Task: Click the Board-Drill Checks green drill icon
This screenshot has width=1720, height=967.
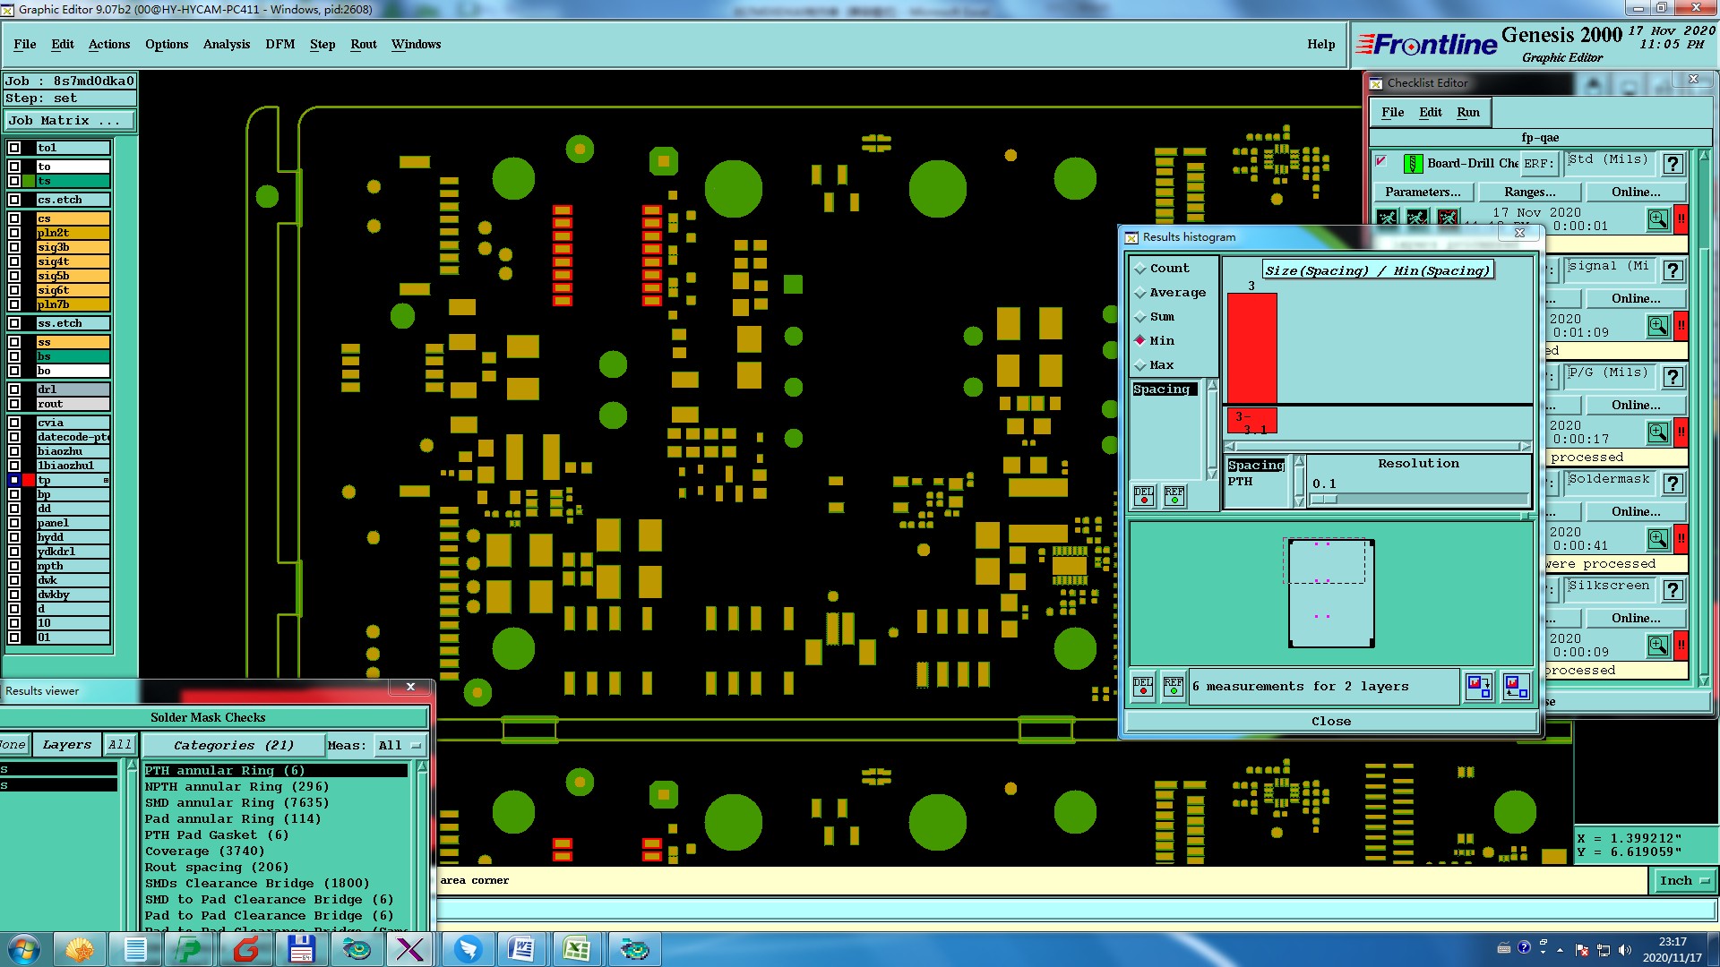Action: coord(1413,164)
